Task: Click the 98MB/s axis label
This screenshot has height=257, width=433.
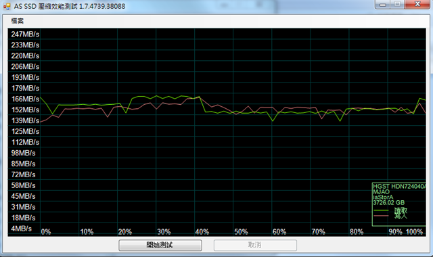Action: pos(24,153)
